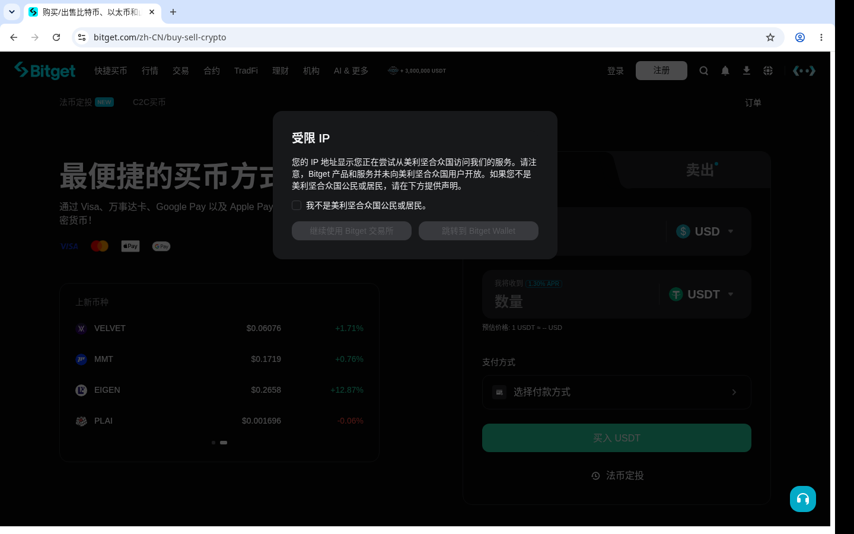
Task: Open the 机构 menu item
Action: 311,71
